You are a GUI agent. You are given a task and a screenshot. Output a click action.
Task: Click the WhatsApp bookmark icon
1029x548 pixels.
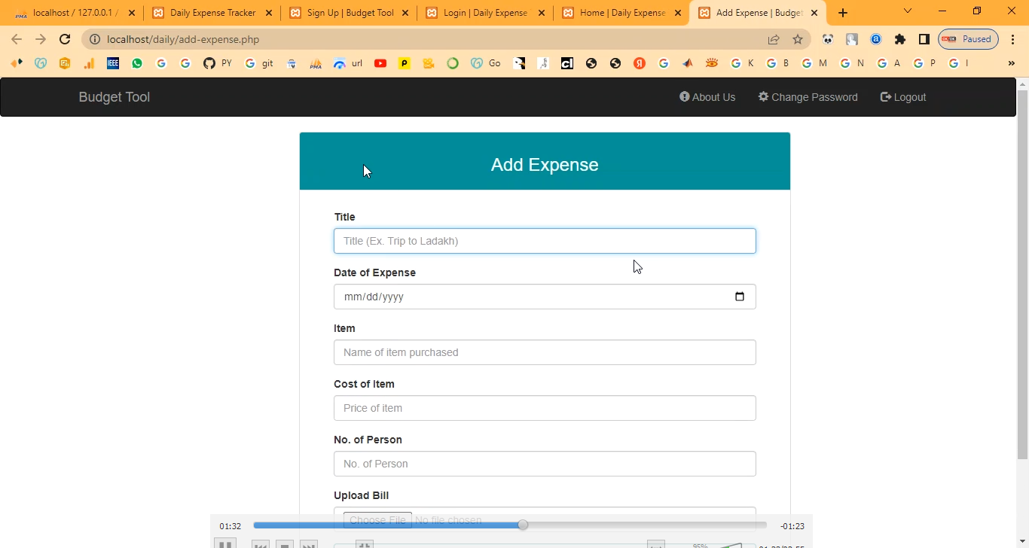pyautogui.click(x=136, y=63)
